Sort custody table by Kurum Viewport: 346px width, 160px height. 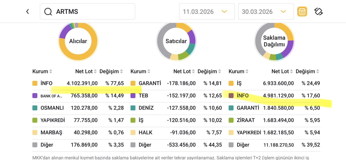click(x=239, y=71)
